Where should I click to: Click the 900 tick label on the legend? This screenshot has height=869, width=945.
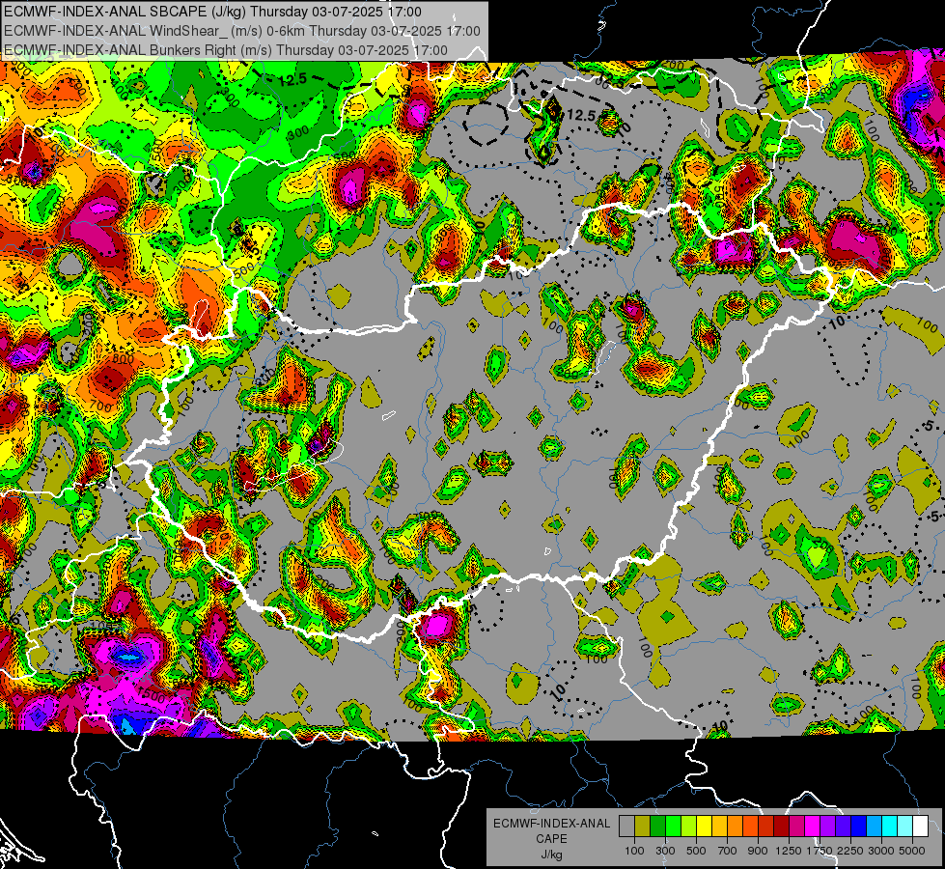click(758, 851)
